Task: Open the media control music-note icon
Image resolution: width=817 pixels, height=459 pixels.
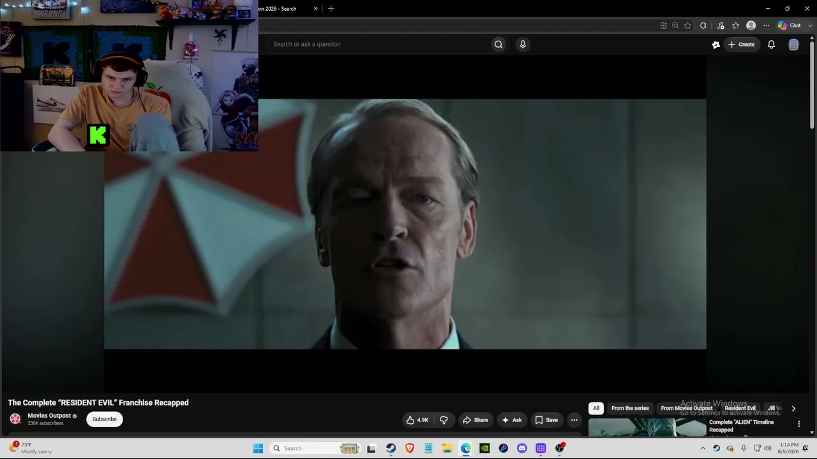Action: coord(721,25)
